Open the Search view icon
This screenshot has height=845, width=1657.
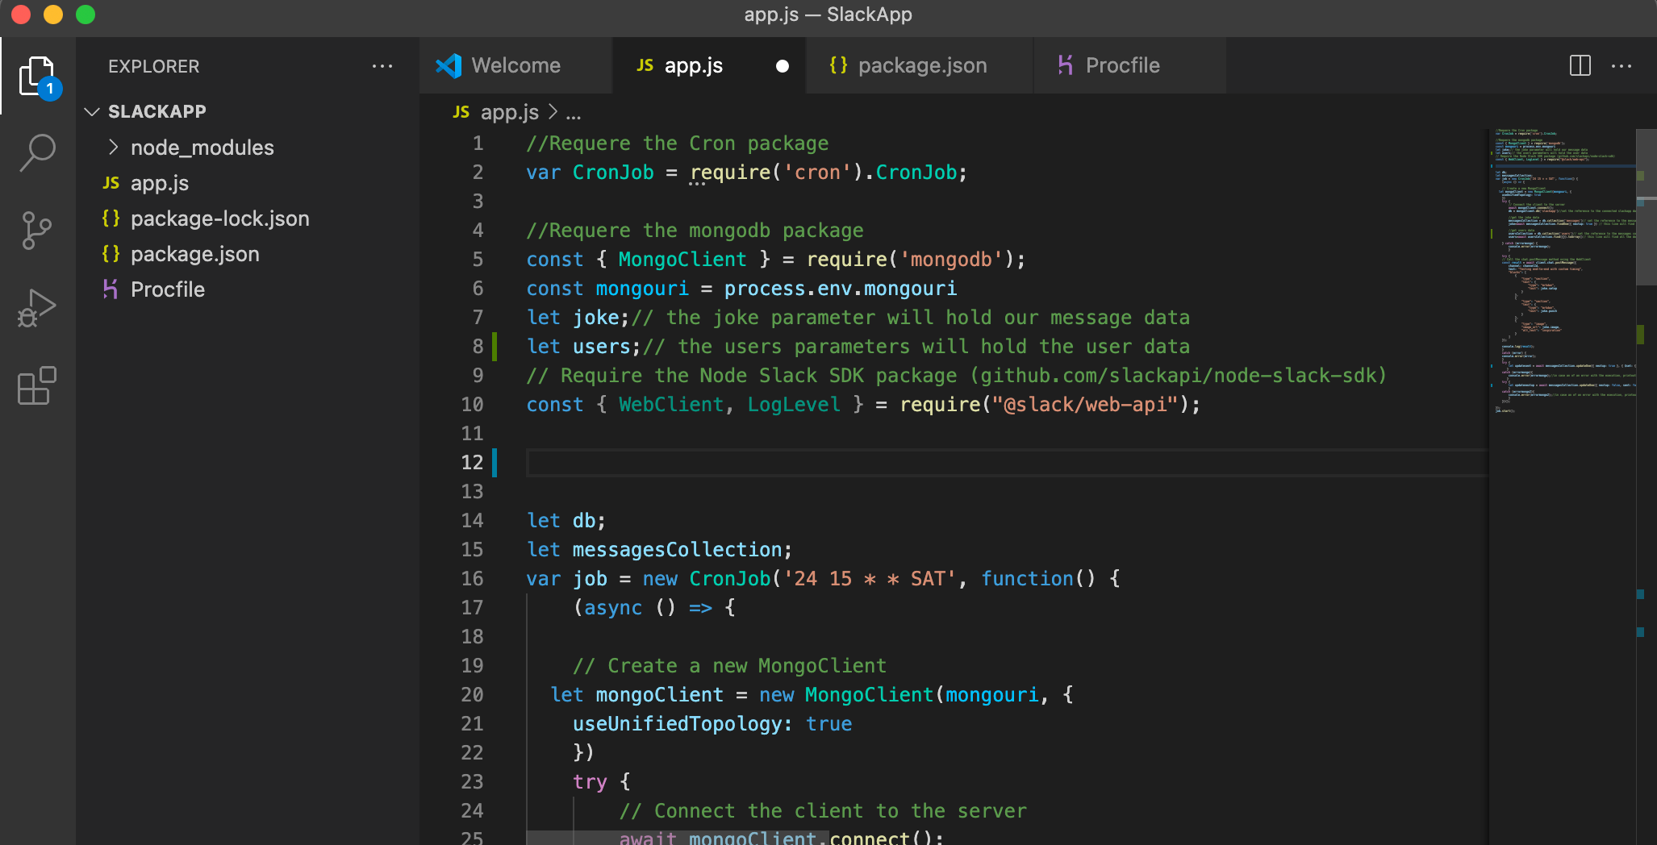(x=38, y=152)
